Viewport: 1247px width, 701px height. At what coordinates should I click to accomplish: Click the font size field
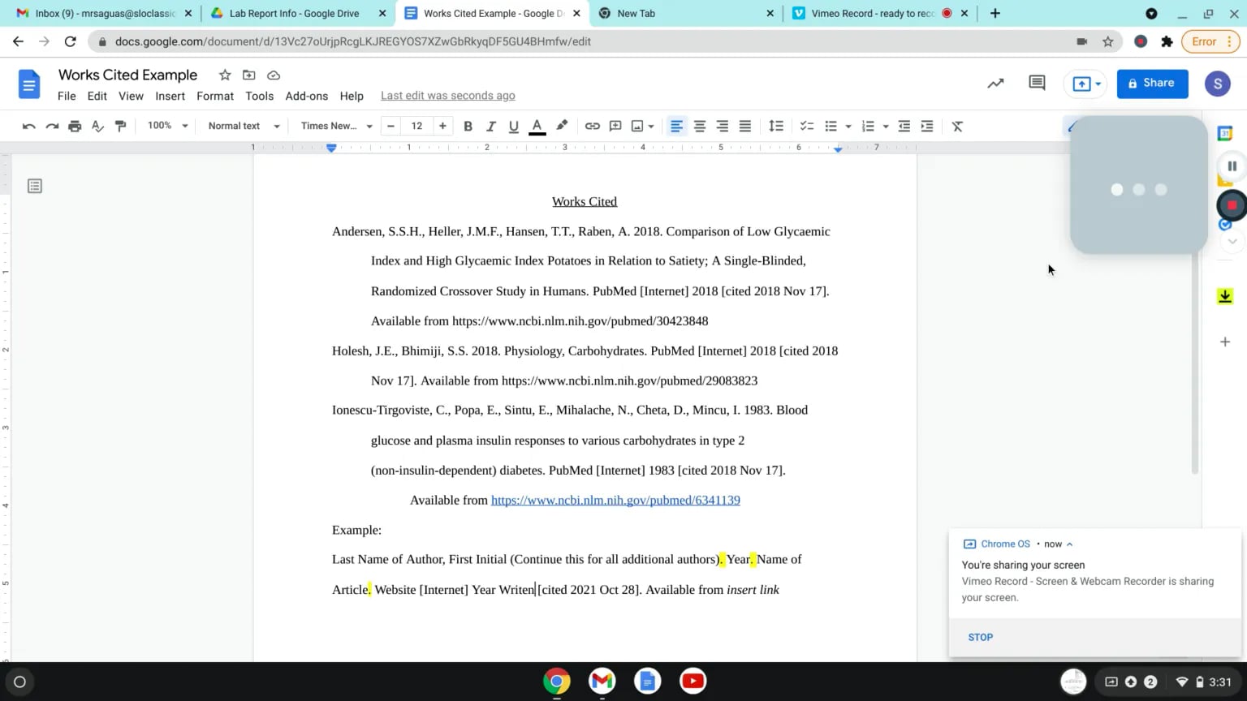click(x=416, y=126)
